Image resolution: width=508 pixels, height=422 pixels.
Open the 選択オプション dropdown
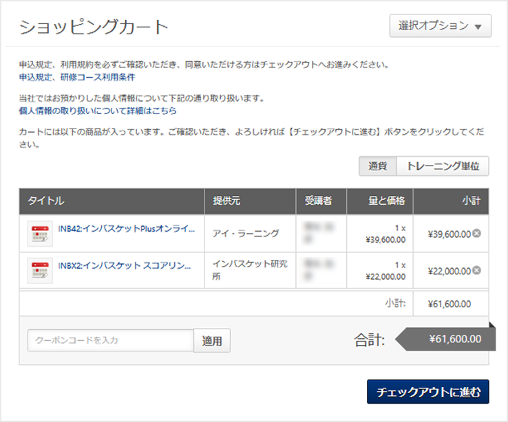pyautogui.click(x=440, y=26)
